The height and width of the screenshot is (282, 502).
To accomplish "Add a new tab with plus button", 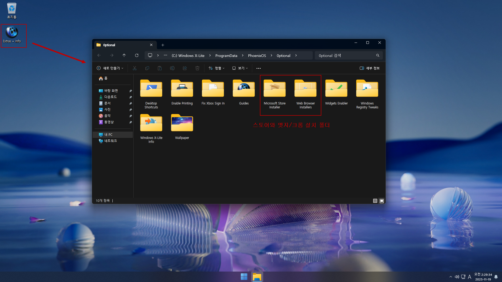I will (x=163, y=45).
